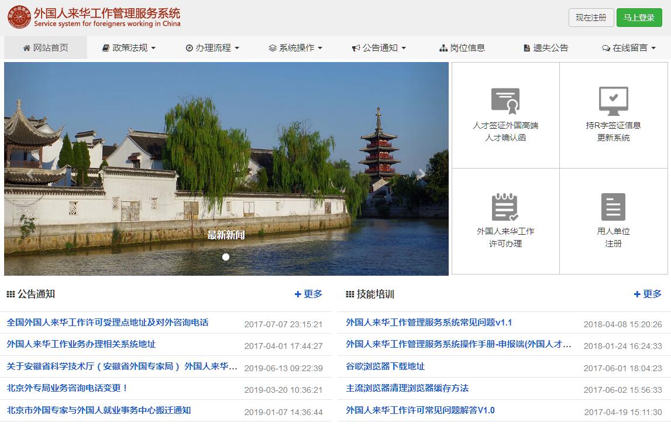Click the site logo emblem in header
This screenshot has height=425, width=671.
coord(19,18)
